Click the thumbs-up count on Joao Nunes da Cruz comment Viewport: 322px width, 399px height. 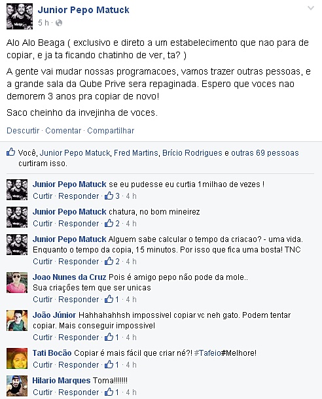coord(112,300)
